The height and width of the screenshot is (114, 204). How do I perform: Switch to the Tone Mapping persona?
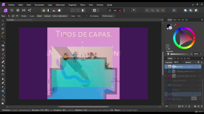point(24,10)
